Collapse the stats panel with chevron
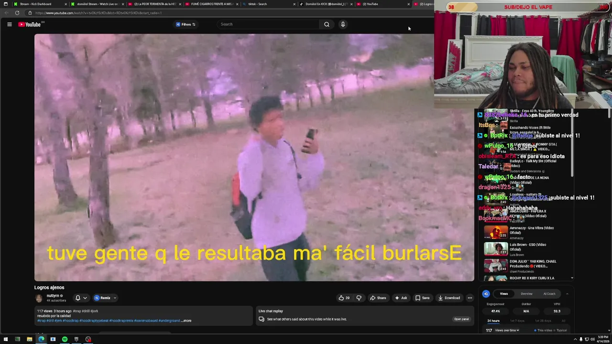Screen dimensions: 612x344 pyautogui.click(x=567, y=294)
